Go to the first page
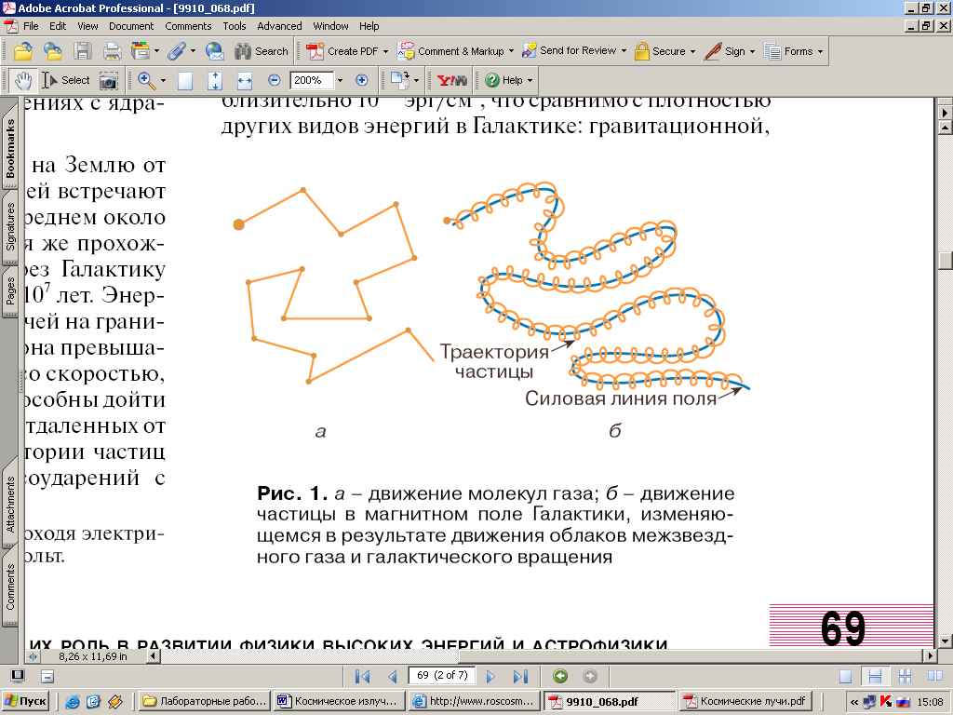 coord(362,676)
